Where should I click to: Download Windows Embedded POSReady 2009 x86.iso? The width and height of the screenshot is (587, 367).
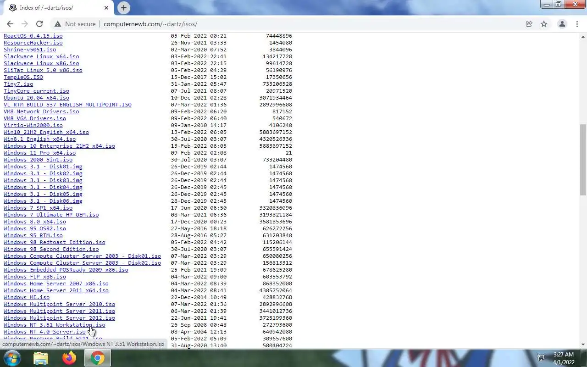click(66, 270)
